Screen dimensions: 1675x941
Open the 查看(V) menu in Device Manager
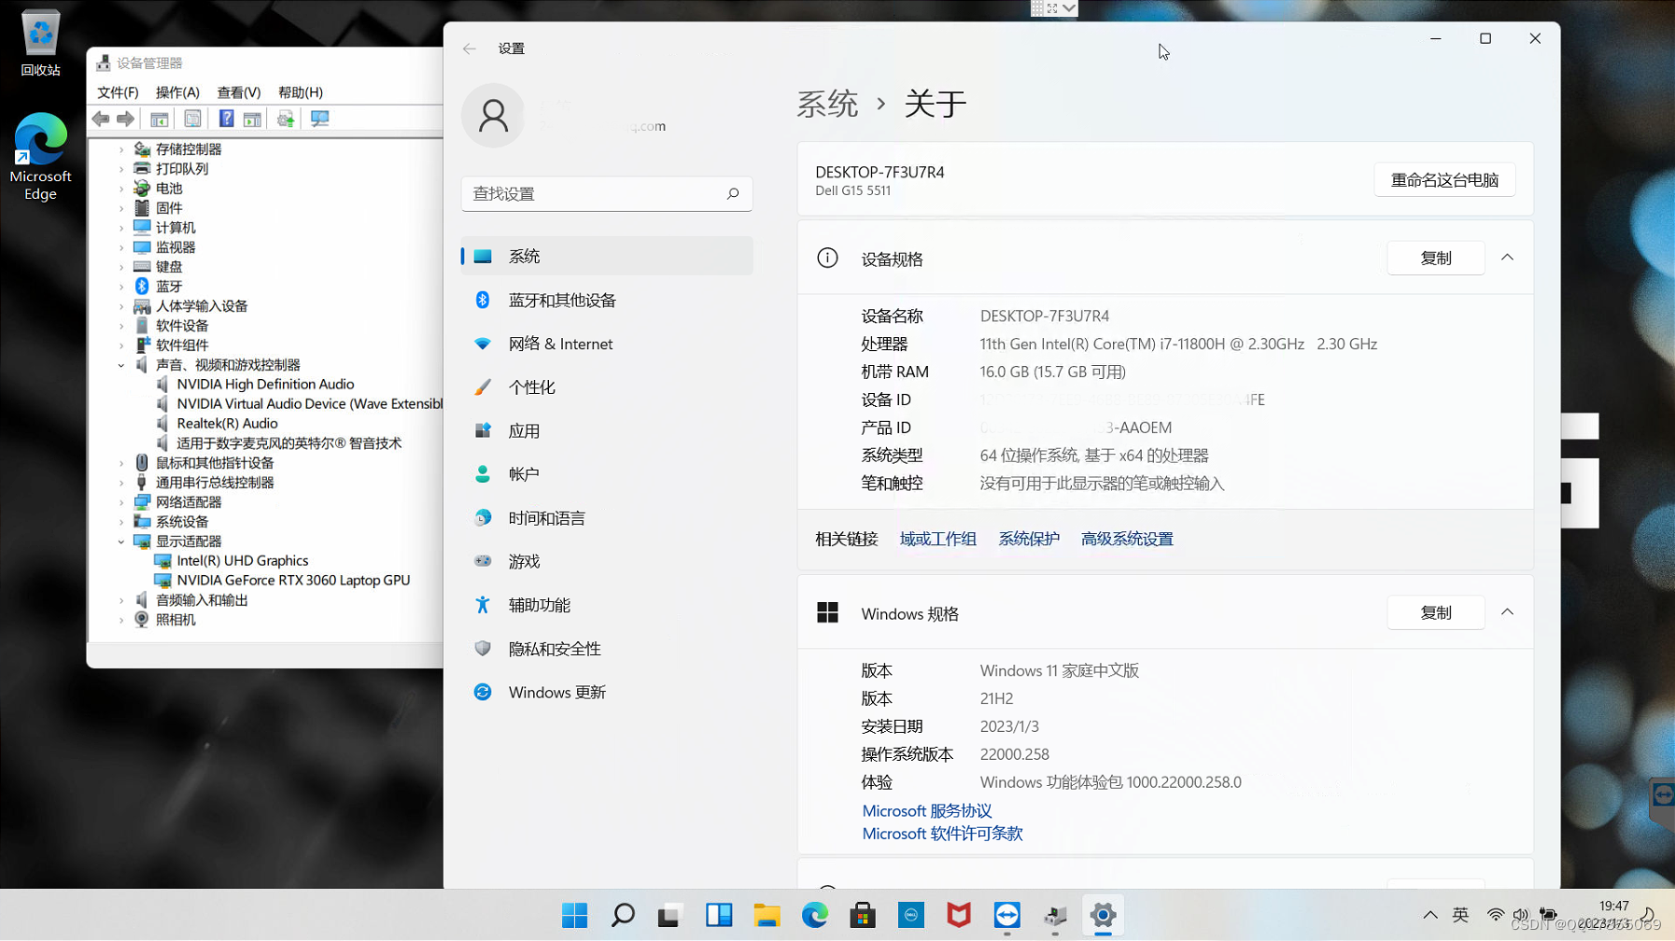[x=239, y=92]
